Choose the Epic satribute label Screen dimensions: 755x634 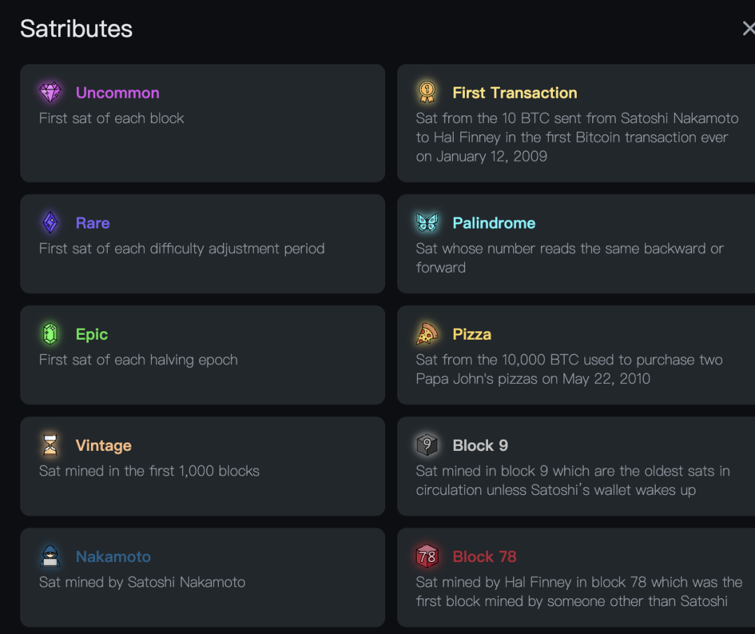(x=92, y=334)
